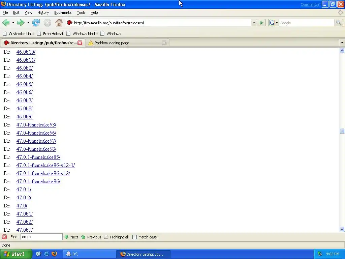Click the Show Desktop quick launch icon

pyautogui.click(x=38, y=254)
